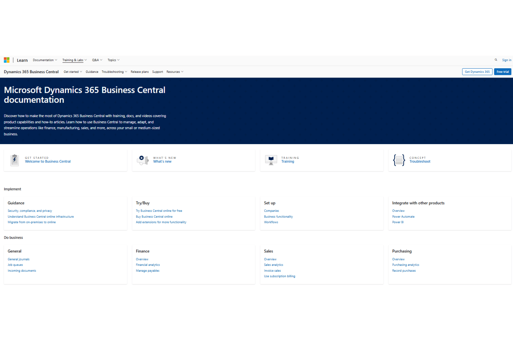Click the Troubleshoot braces icon

click(399, 160)
